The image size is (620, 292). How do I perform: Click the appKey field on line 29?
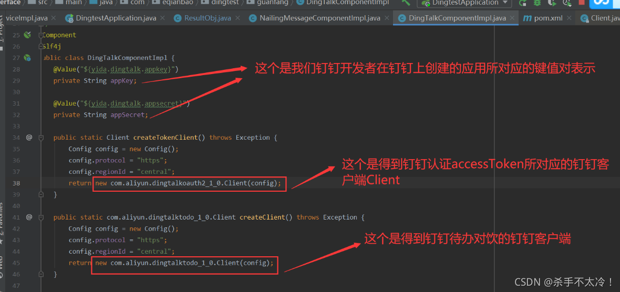(123, 80)
